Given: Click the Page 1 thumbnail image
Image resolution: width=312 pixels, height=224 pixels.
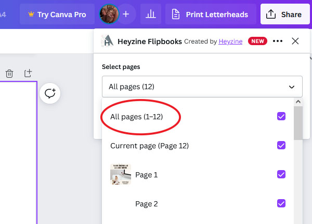Looking at the screenshot, I should 120,175.
